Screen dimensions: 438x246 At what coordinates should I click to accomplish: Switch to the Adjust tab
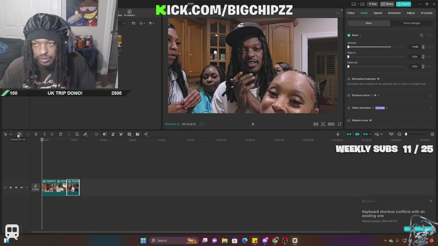411,13
